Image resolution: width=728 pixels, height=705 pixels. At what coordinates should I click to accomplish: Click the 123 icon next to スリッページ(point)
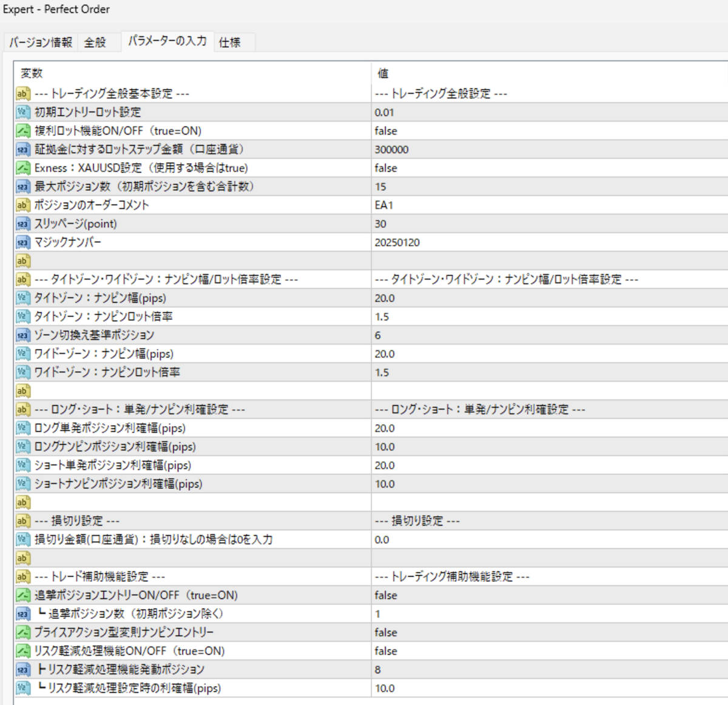tap(22, 224)
